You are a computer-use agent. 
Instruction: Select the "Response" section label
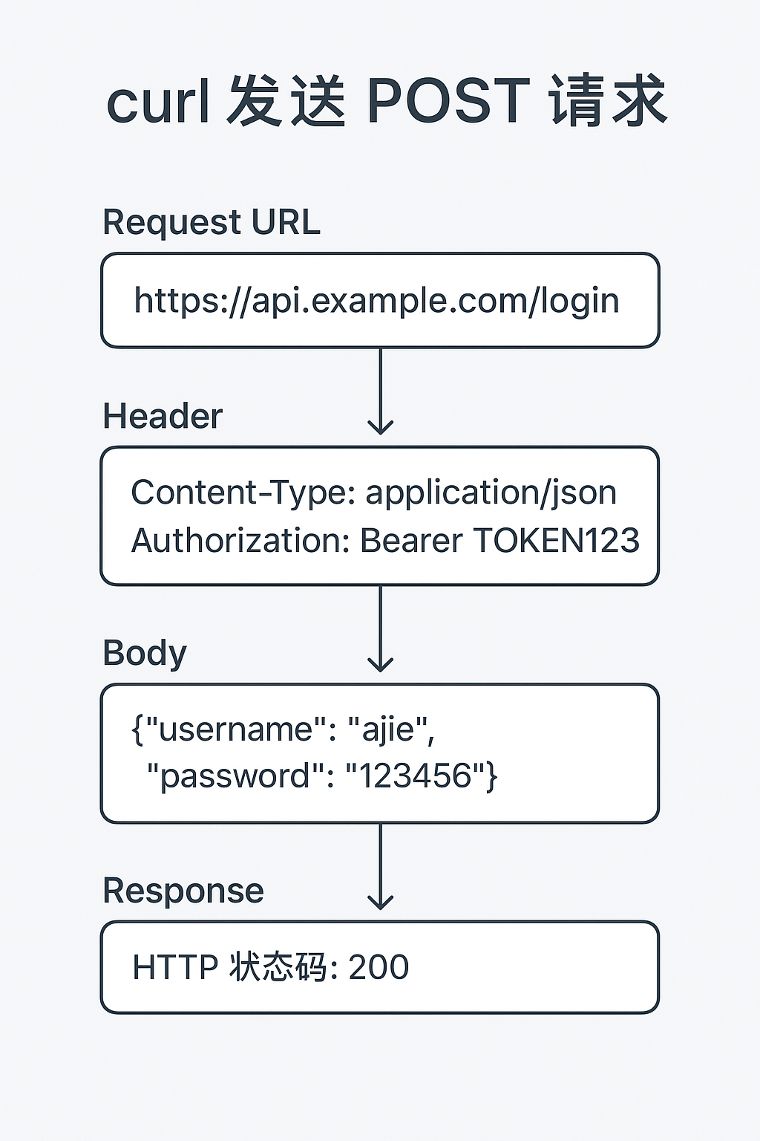183,891
